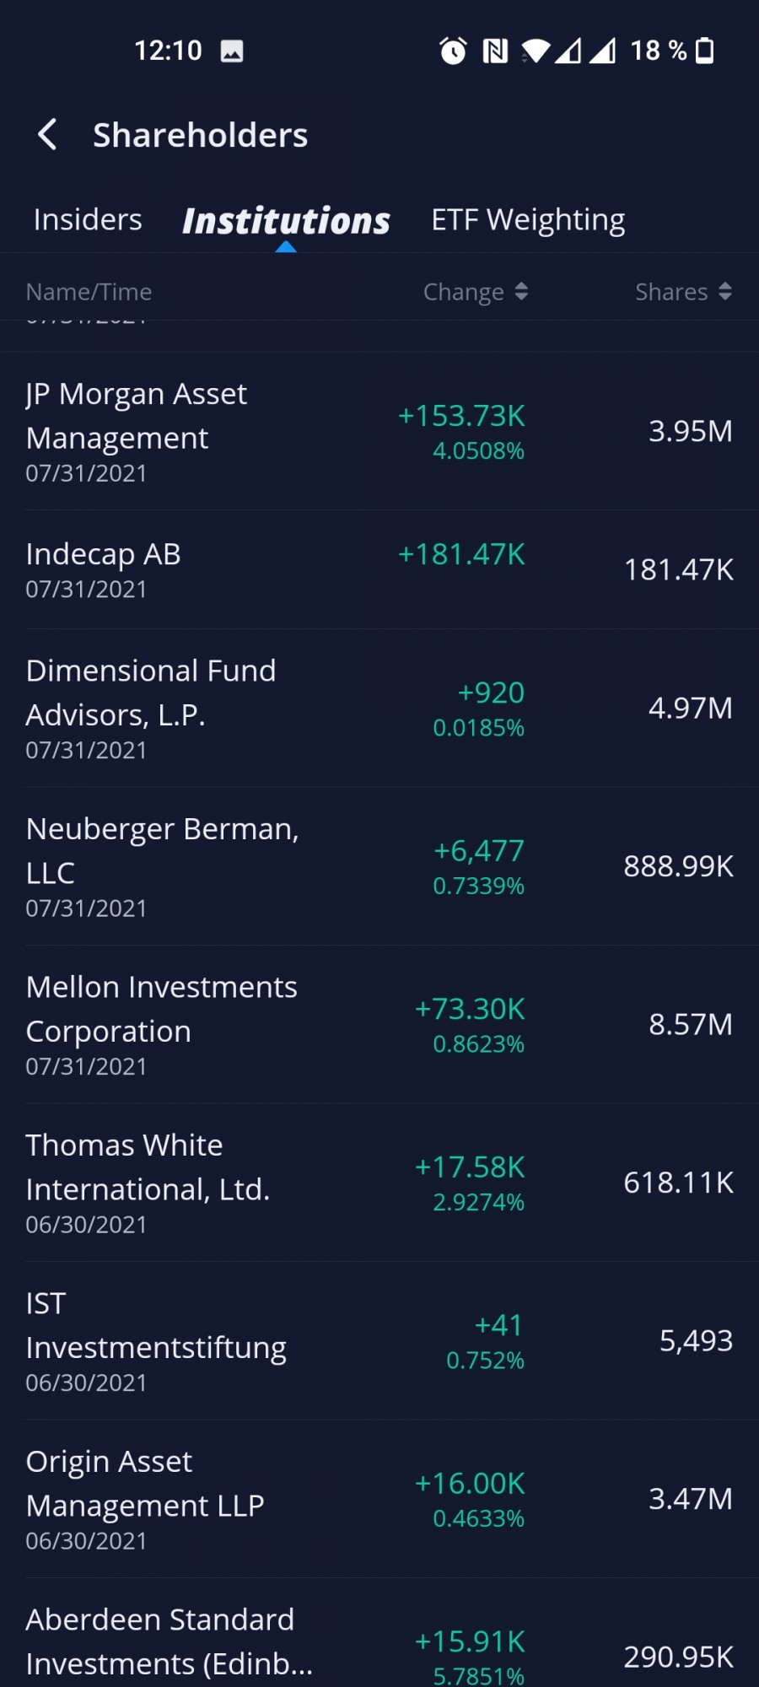
Task: Sort the list by Change column
Action: coord(476,292)
